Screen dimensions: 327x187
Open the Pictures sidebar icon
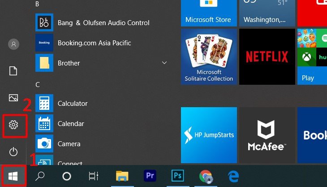tap(13, 98)
